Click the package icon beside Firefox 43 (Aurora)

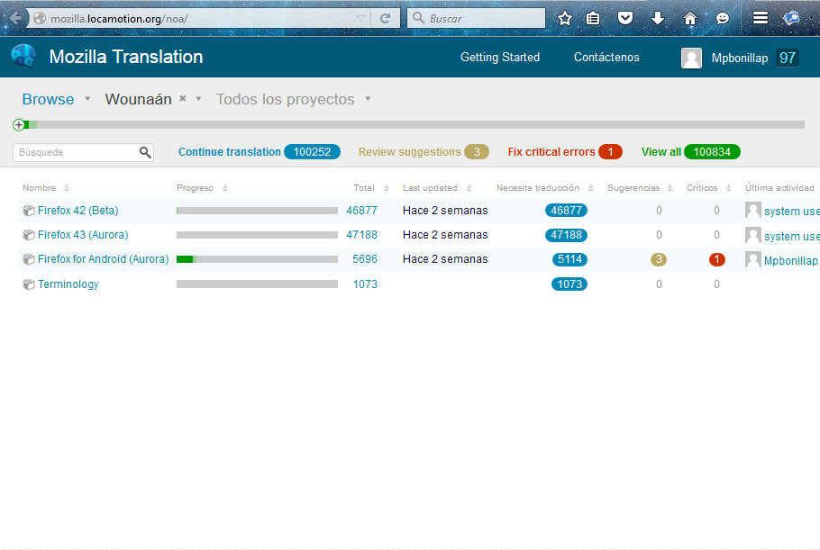pyautogui.click(x=29, y=235)
